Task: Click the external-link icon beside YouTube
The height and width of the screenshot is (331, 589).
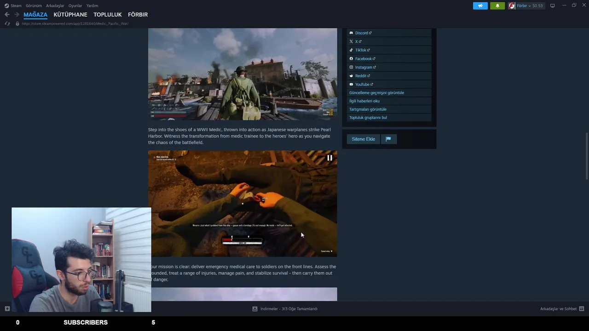Action: click(x=372, y=84)
